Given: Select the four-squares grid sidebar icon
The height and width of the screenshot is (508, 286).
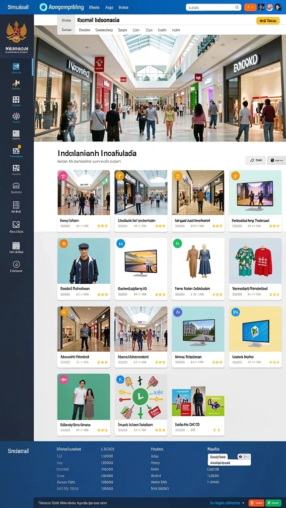Looking at the screenshot, I should pos(16,100).
